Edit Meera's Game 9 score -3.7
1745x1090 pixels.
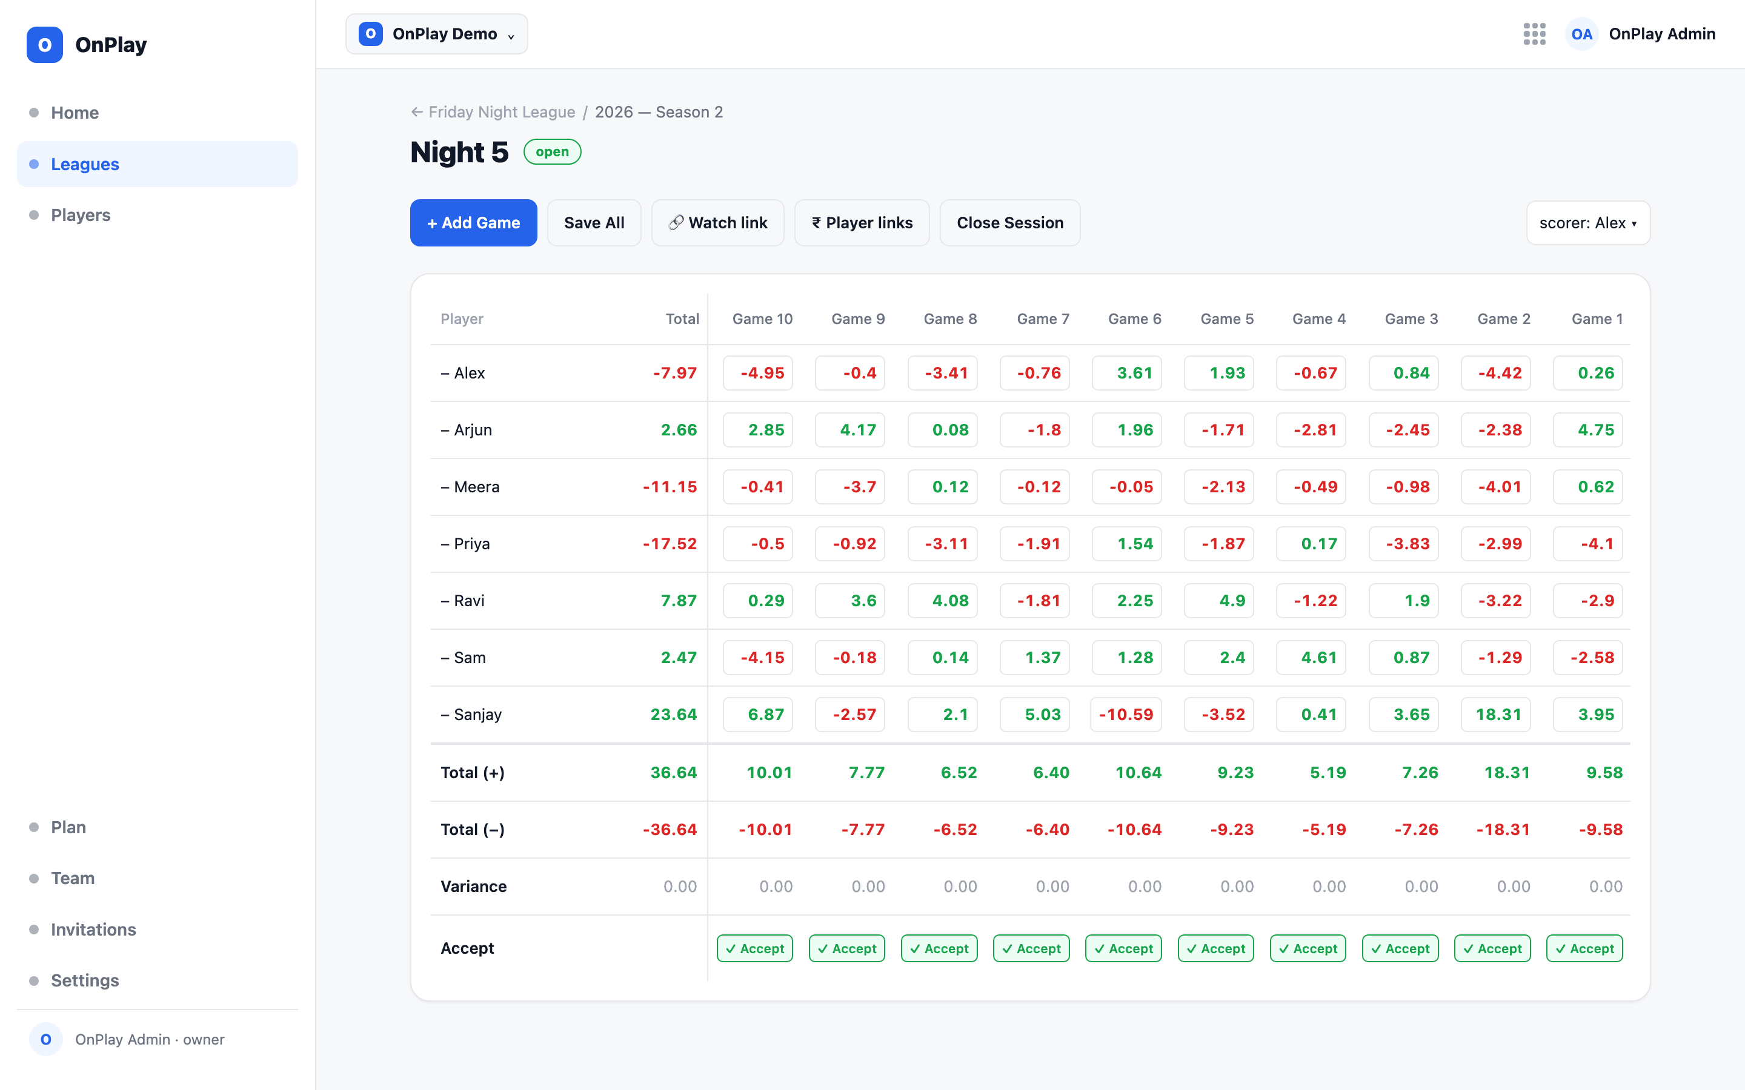[x=850, y=487]
